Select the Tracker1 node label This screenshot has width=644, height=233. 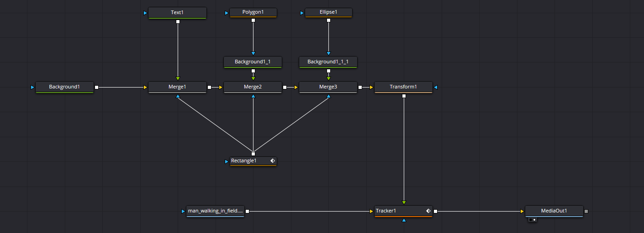coord(386,211)
